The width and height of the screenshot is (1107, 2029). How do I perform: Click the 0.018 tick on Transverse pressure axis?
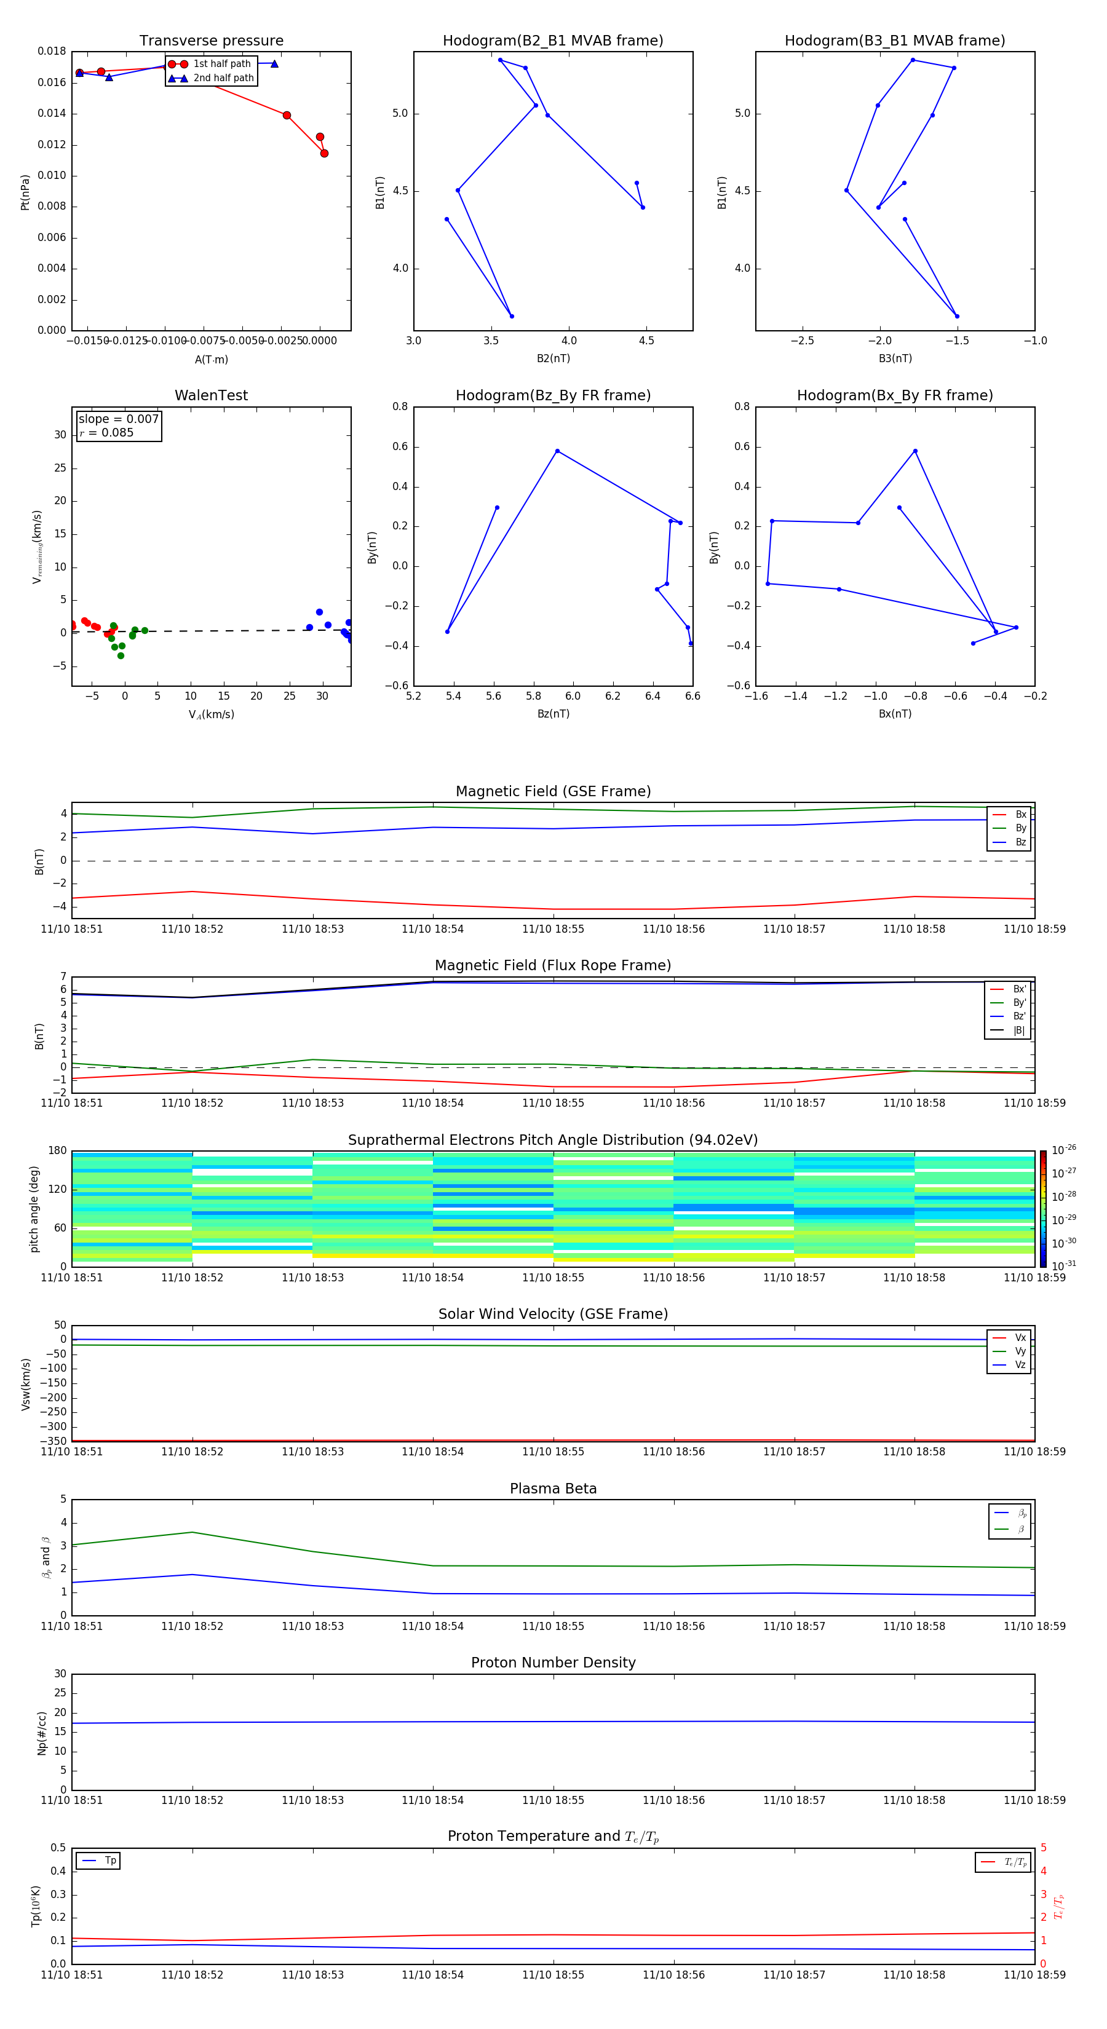pos(52,52)
